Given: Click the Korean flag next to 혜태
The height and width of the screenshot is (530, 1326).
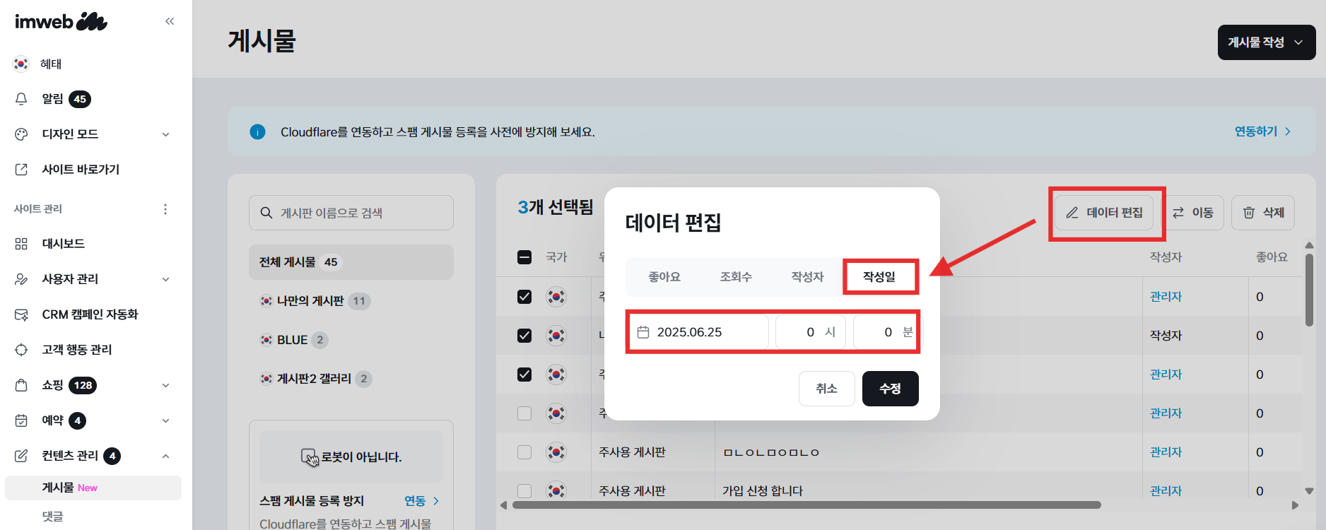Looking at the screenshot, I should [x=21, y=64].
